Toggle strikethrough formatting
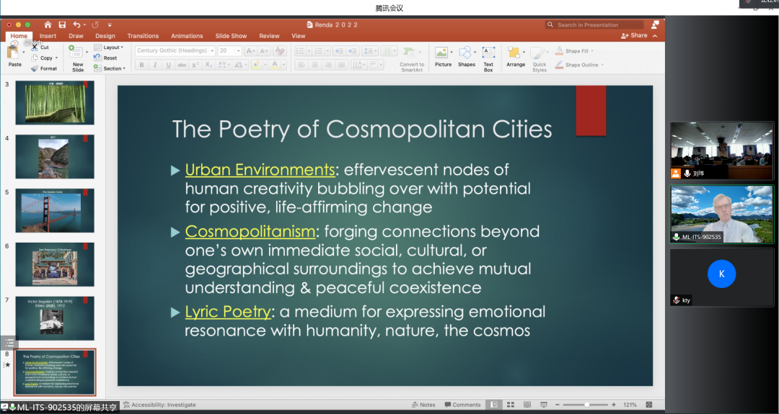The image size is (779, 414). point(182,65)
